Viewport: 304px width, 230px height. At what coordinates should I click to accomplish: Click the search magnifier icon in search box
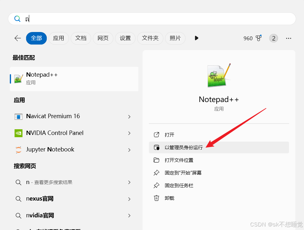pos(17,19)
